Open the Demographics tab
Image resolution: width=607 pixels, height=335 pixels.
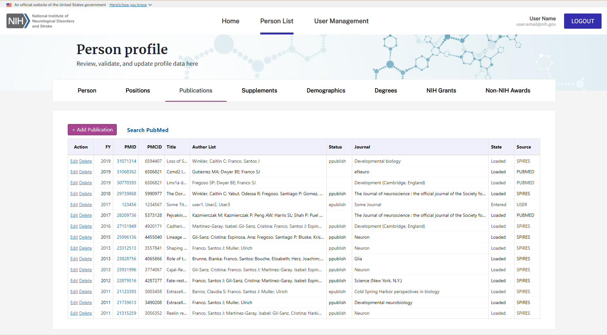pos(326,91)
